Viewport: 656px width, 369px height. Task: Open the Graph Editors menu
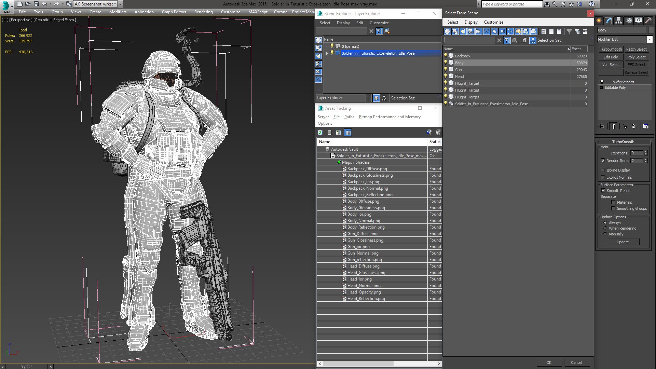[174, 12]
